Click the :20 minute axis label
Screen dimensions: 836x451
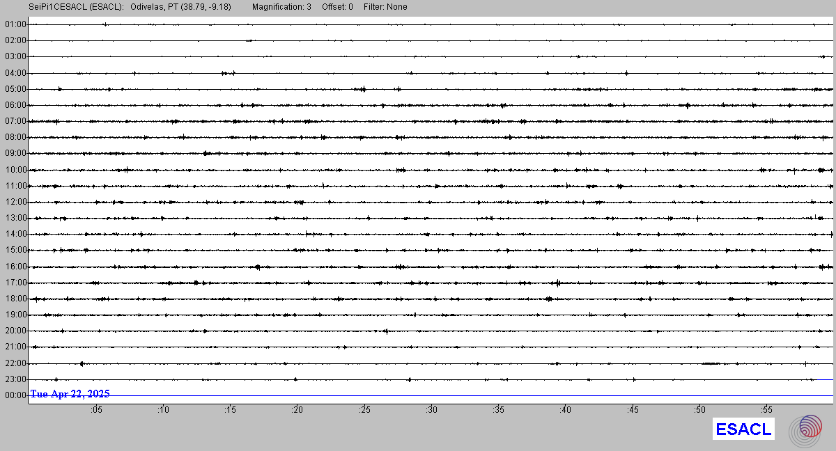tap(297, 411)
